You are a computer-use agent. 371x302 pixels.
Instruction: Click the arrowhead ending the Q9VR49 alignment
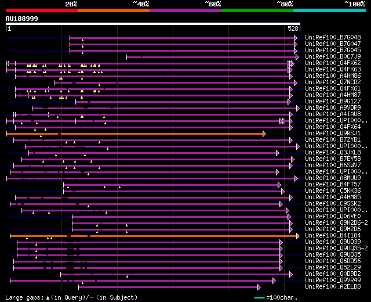click(274, 281)
